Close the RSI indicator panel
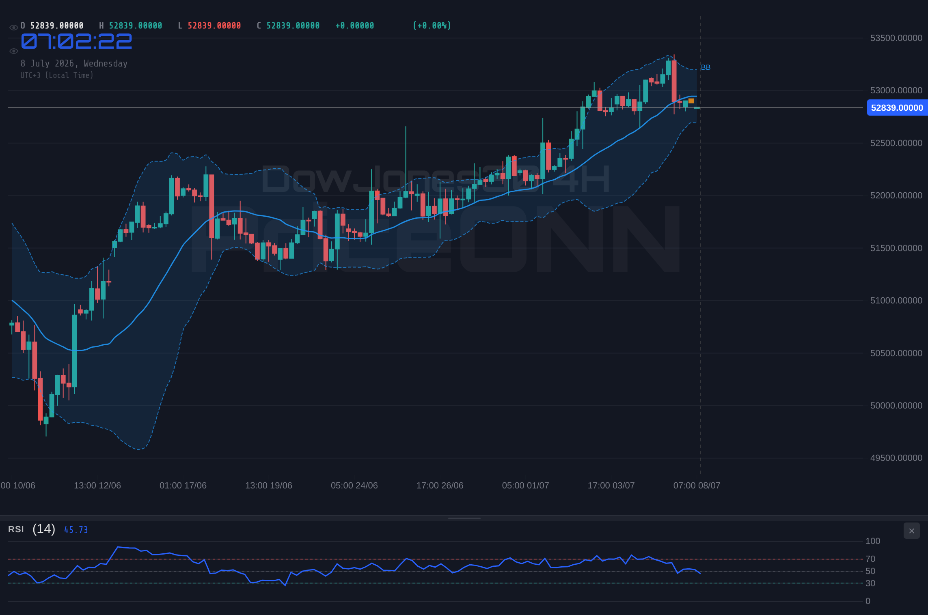The image size is (928, 615). point(911,531)
